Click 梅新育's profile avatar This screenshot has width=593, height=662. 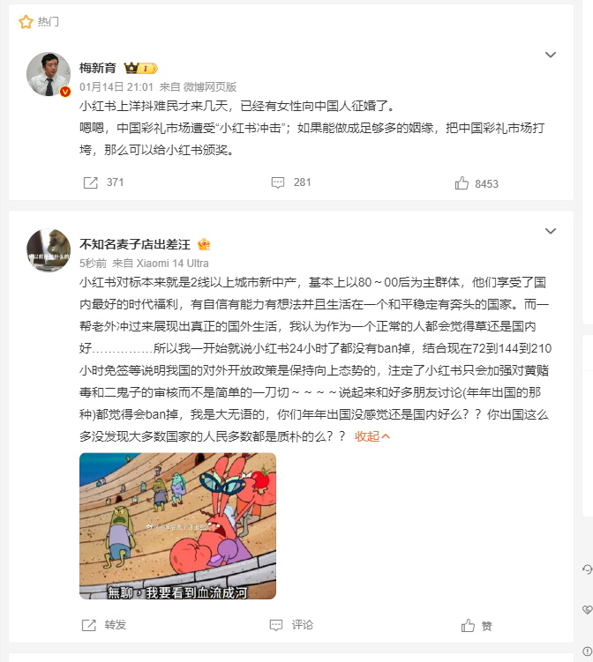tap(49, 74)
